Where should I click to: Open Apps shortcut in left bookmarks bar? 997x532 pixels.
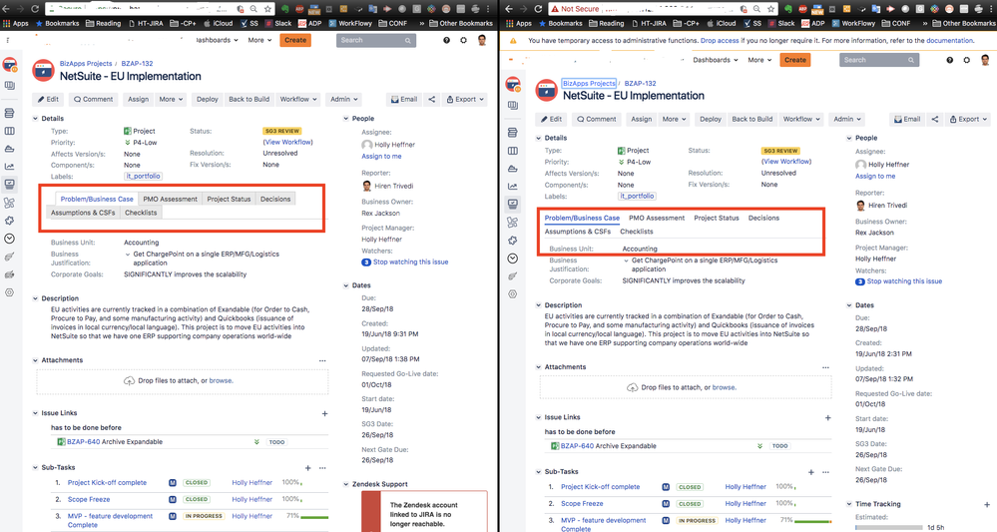16,24
